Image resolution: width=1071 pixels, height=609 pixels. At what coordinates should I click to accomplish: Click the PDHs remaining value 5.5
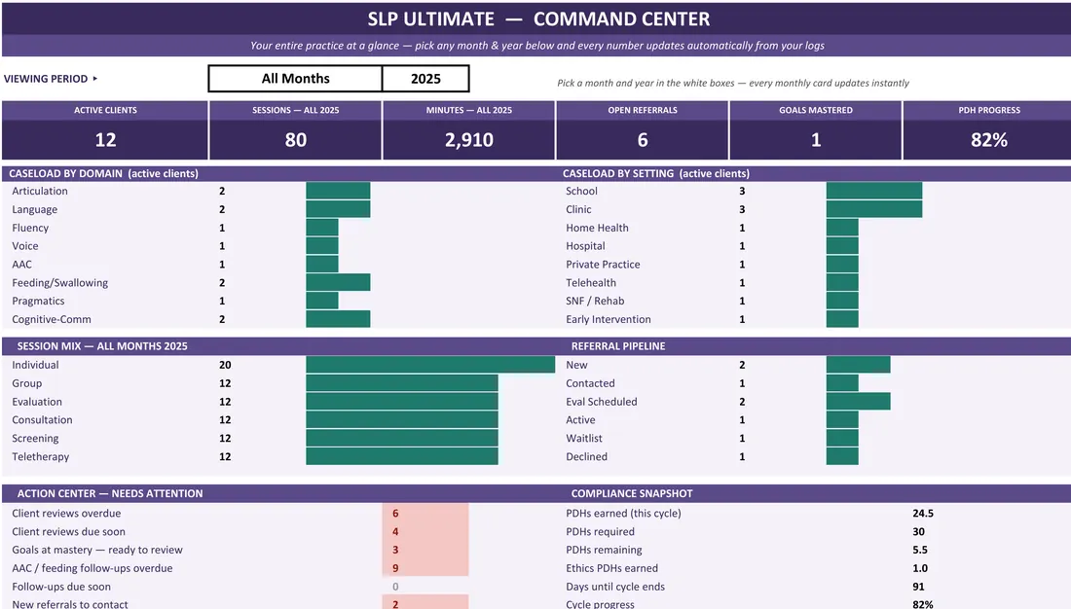coord(920,550)
